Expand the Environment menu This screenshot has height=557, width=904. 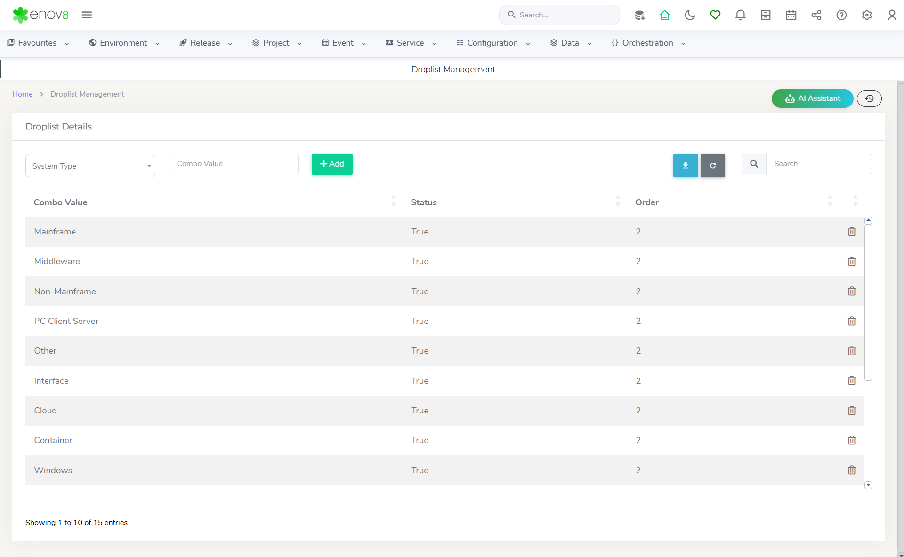124,43
